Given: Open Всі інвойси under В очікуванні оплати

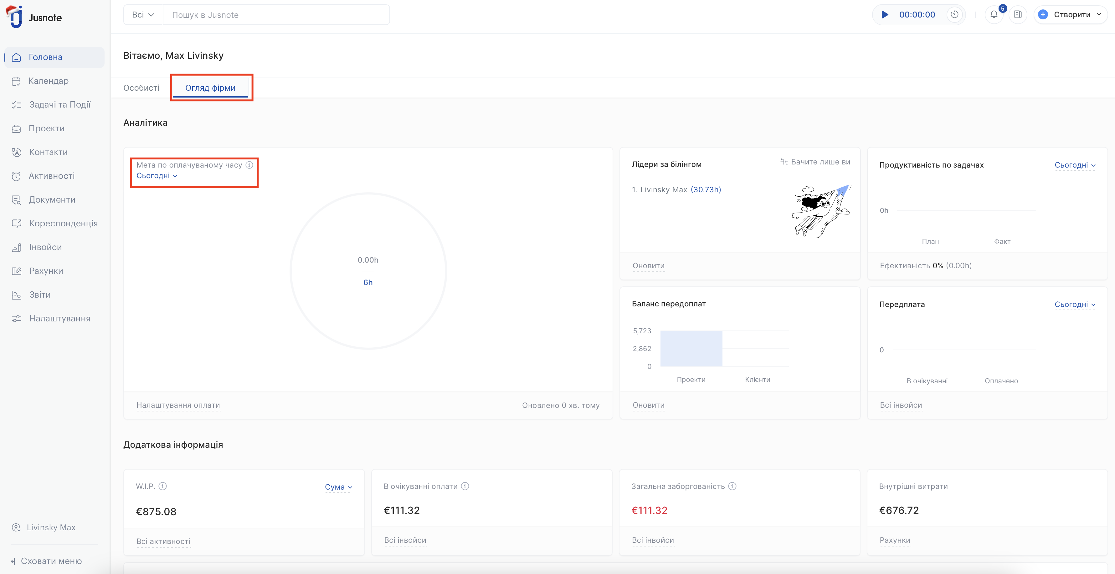Looking at the screenshot, I should 405,540.
